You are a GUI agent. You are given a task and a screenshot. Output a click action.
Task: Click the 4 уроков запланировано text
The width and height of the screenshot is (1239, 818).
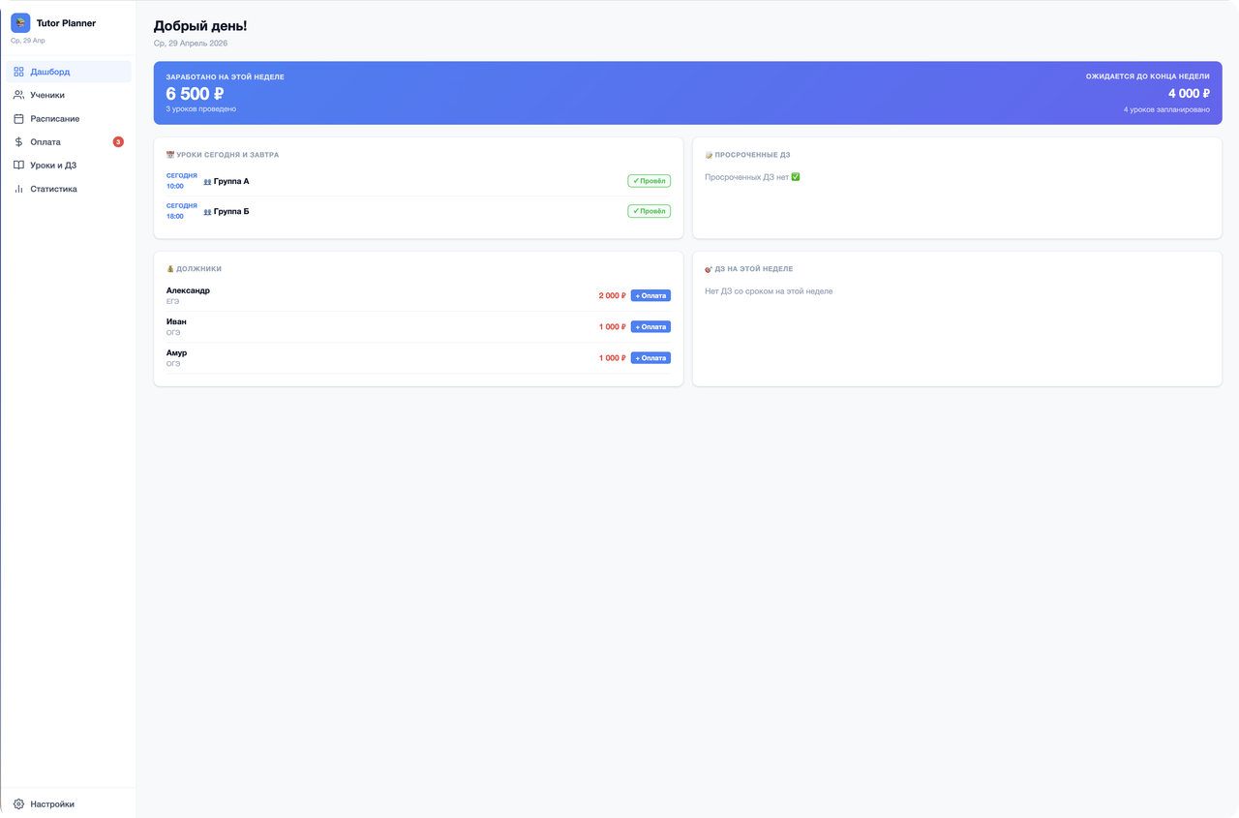[x=1166, y=110]
